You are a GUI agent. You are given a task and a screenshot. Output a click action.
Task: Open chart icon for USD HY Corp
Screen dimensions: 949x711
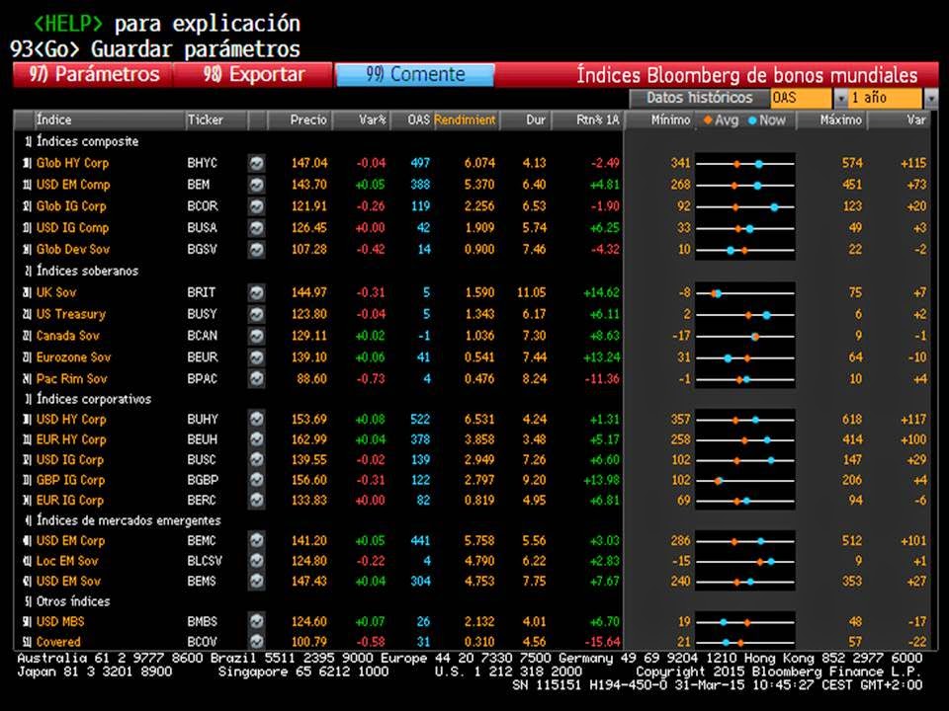[257, 419]
